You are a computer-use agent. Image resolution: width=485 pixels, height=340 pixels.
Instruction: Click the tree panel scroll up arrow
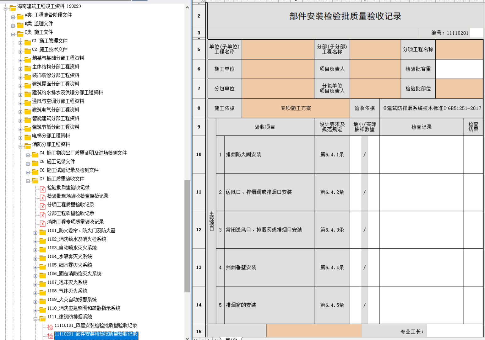click(x=187, y=7)
